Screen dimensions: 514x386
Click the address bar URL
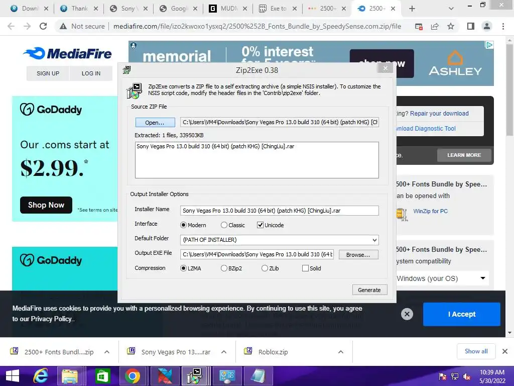point(257,26)
